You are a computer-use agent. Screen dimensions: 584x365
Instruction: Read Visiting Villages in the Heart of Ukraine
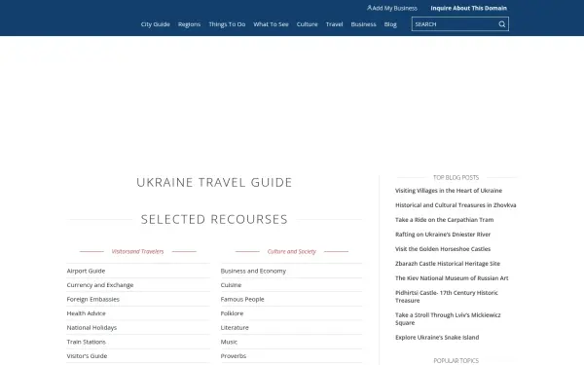(449, 191)
